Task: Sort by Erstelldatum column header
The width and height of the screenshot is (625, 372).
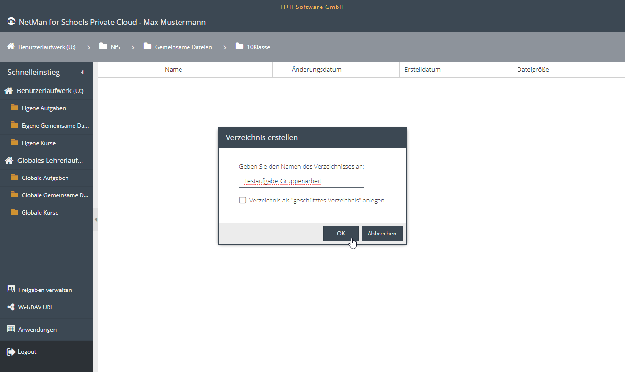Action: click(x=456, y=69)
